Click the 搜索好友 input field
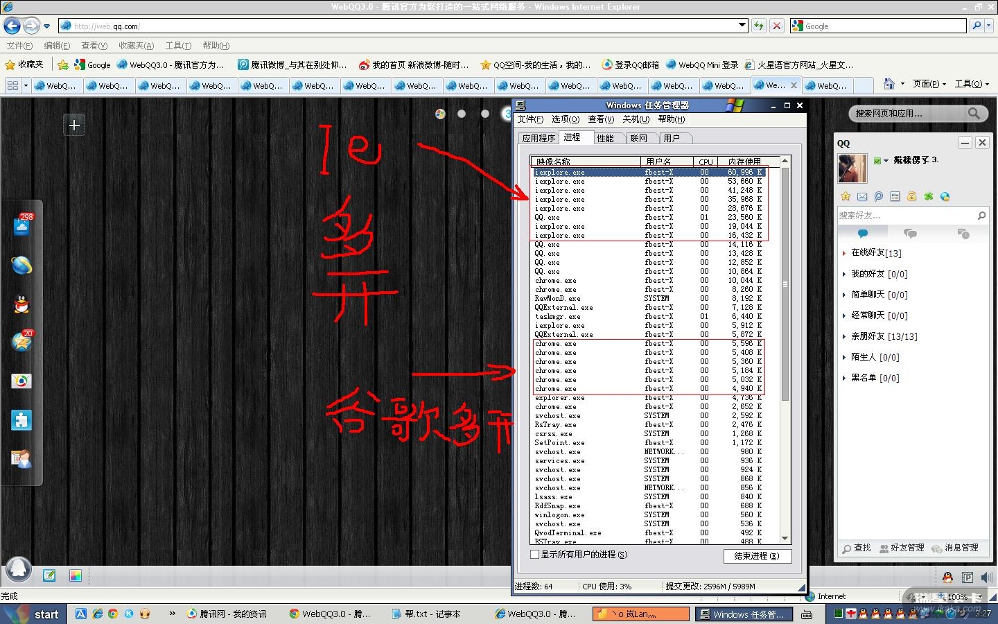The image size is (998, 624). [905, 216]
